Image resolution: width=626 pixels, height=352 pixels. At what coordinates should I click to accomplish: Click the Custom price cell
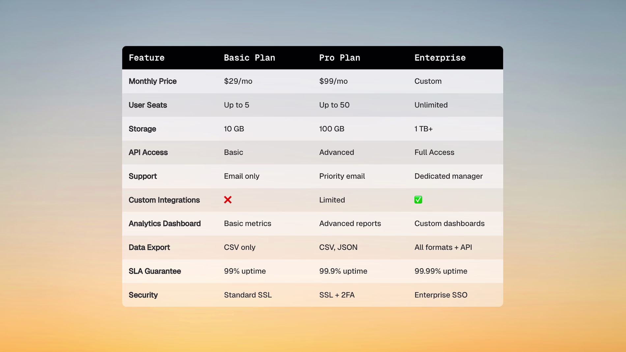(x=428, y=81)
